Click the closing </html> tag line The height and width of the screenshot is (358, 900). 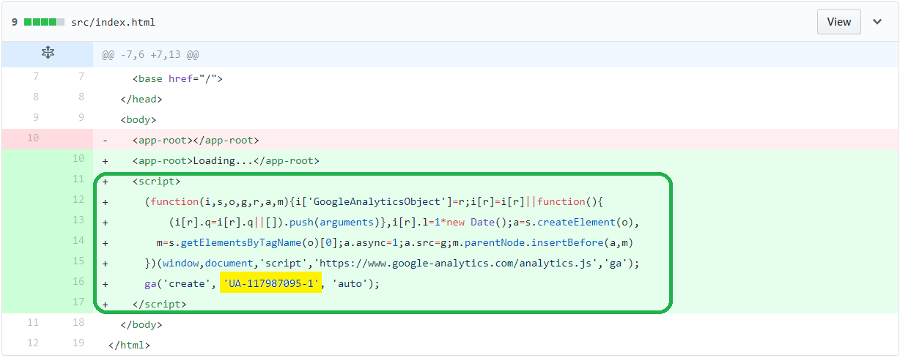[129, 345]
